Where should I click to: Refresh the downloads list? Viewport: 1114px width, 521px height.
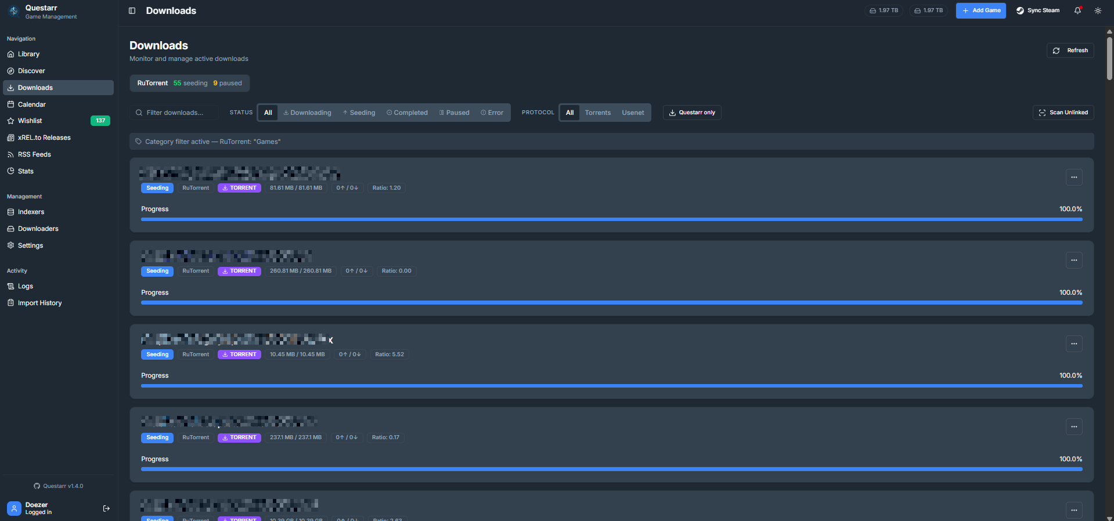tap(1070, 50)
